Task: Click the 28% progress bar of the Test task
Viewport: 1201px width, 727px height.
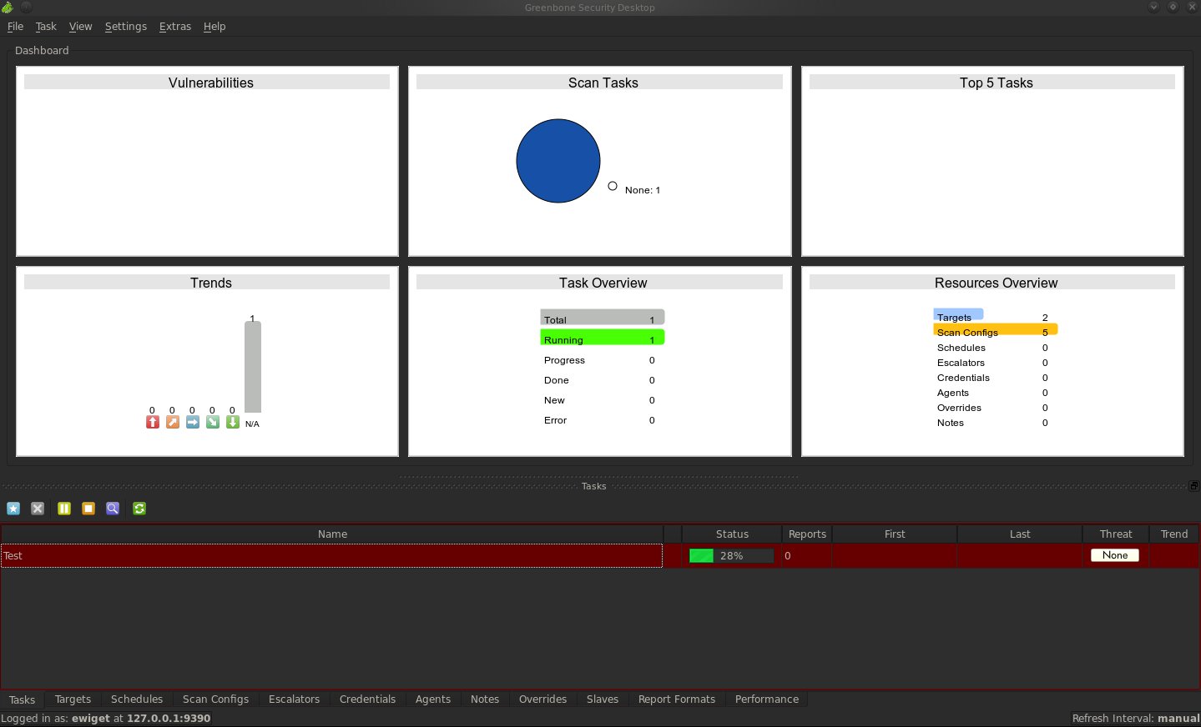Action: coord(730,555)
